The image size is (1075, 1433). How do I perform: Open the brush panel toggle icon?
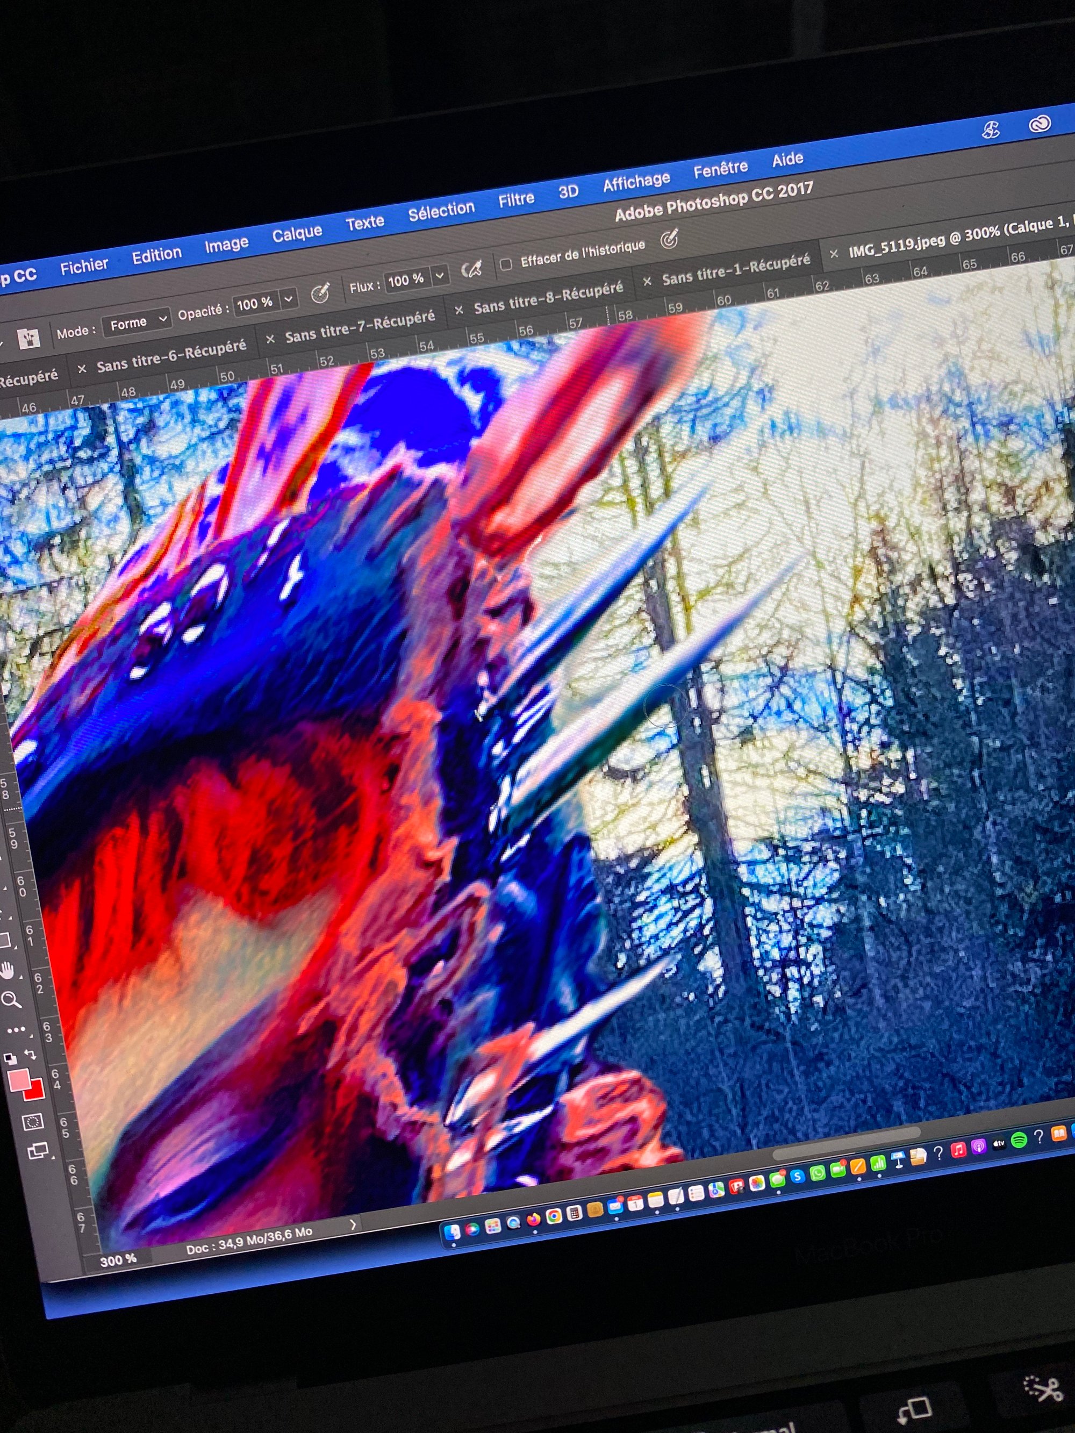29,339
